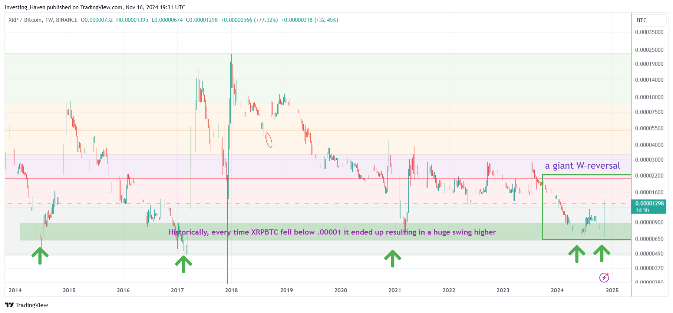
Task: Click the 2014 label on time axis
Action: 15,290
